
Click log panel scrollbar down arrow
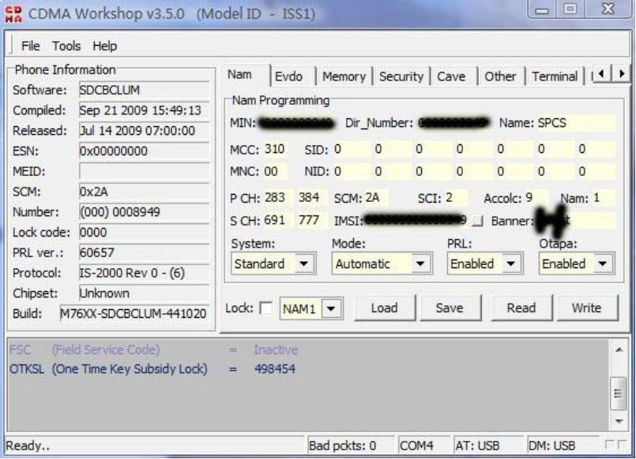619,421
